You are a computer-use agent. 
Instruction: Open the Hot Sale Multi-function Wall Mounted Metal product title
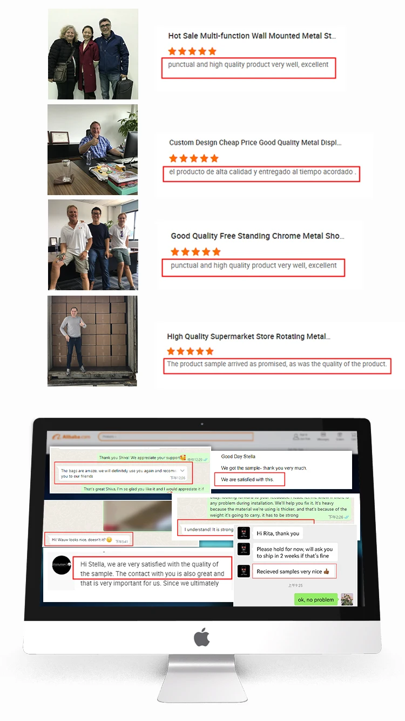(x=252, y=36)
